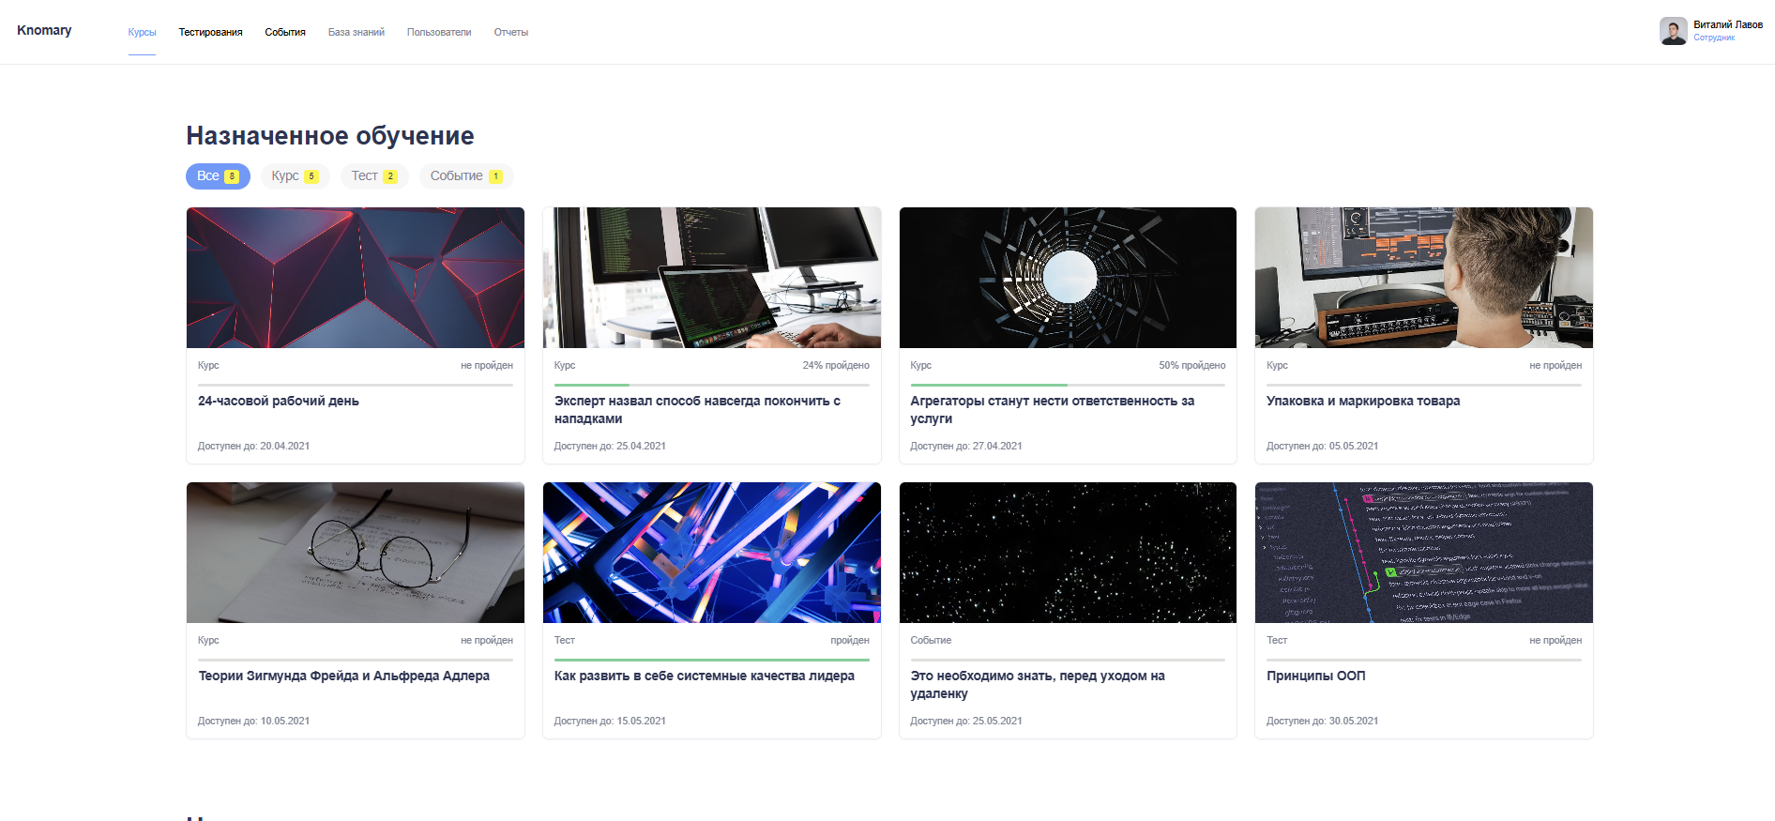Click Доступен до: 25.04.2021 text
This screenshot has width=1775, height=821.
(x=610, y=446)
